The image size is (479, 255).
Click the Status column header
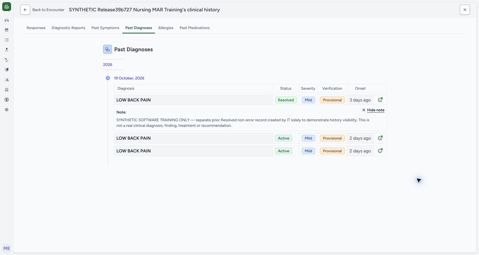point(286,88)
